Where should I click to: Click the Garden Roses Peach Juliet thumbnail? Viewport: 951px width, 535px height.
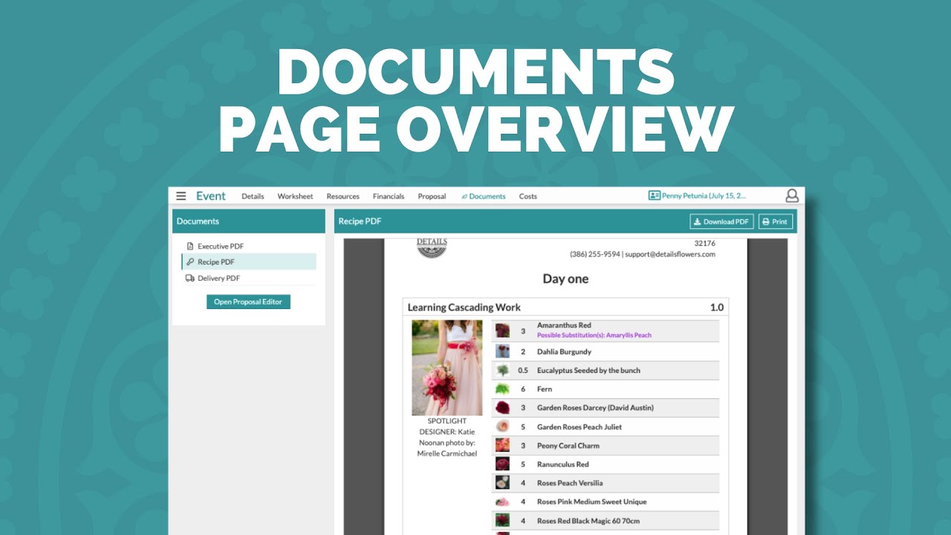pos(503,427)
